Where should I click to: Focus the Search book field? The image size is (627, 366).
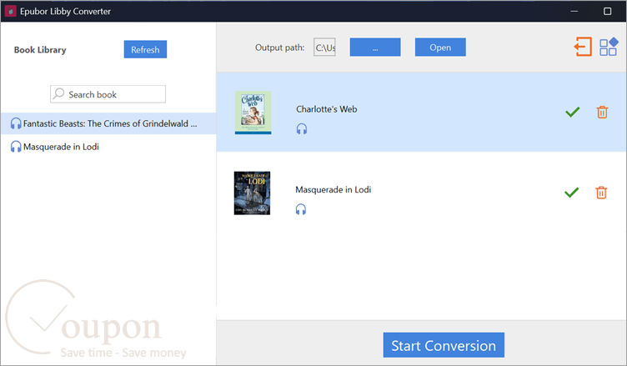point(108,94)
